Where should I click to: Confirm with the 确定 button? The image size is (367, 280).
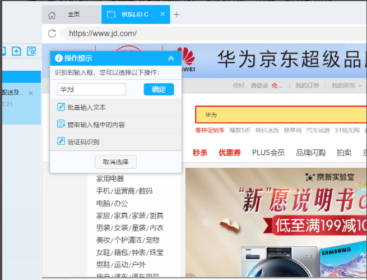[159, 89]
